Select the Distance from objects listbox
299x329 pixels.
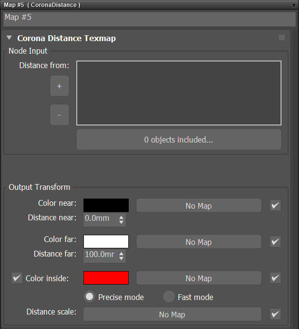[x=179, y=93]
